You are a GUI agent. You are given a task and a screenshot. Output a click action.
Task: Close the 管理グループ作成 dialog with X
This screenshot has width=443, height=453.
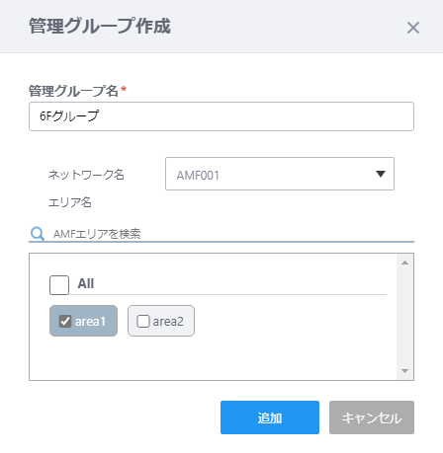(x=413, y=28)
